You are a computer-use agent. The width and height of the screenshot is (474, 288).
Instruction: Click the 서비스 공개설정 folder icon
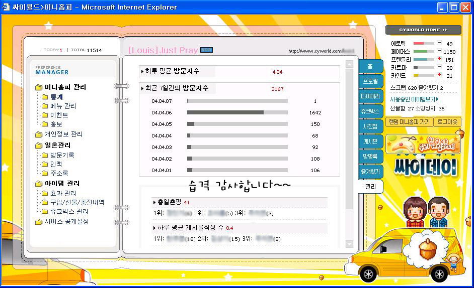coord(39,222)
